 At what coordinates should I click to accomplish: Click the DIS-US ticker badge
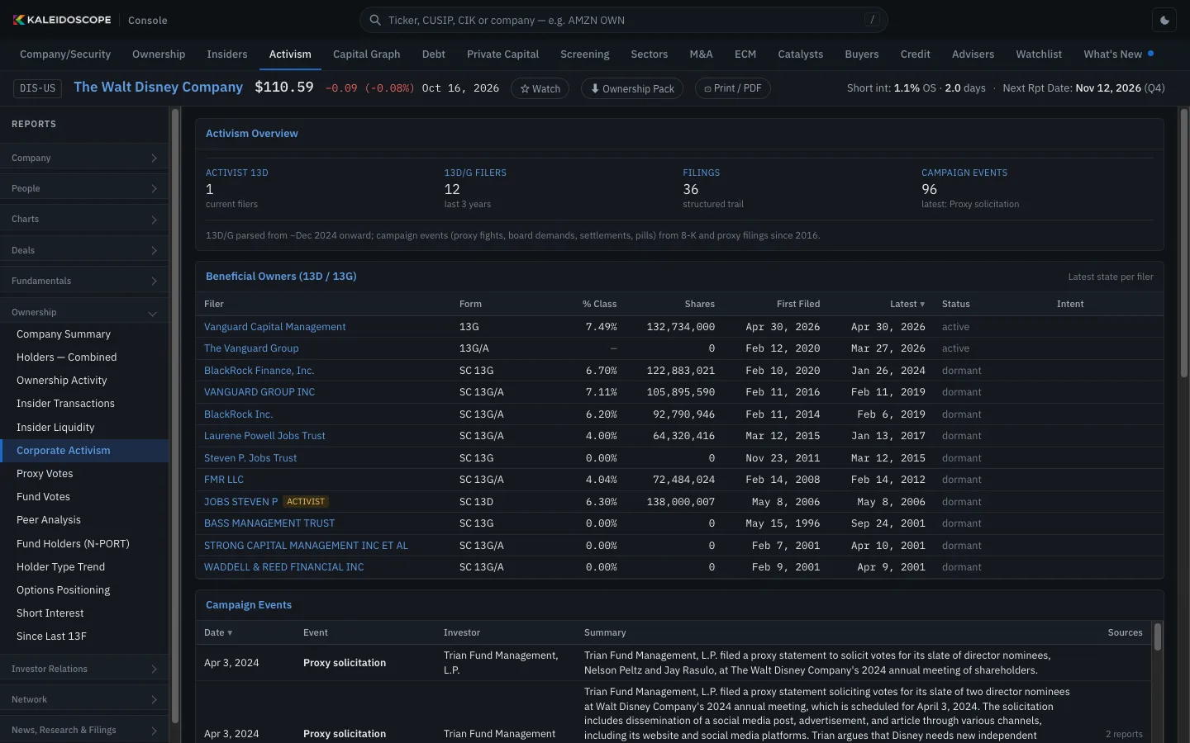[x=38, y=88]
